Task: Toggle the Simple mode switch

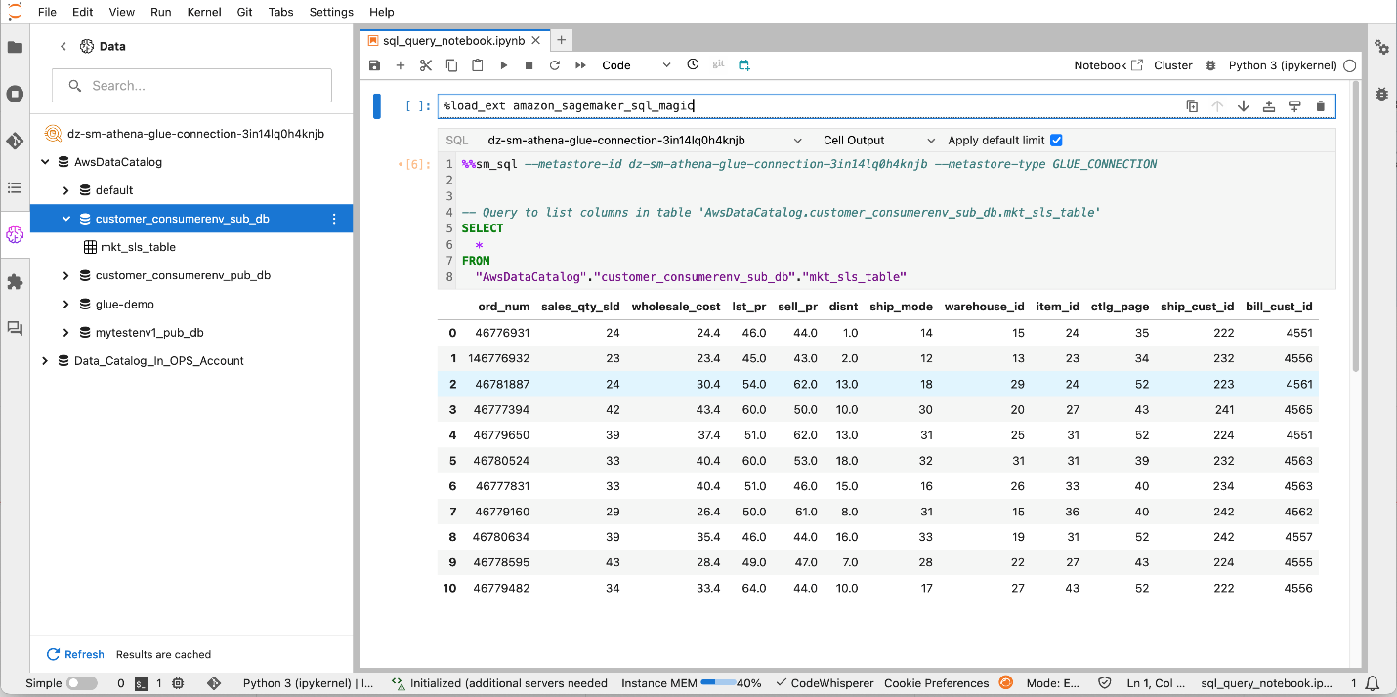Action: (81, 683)
